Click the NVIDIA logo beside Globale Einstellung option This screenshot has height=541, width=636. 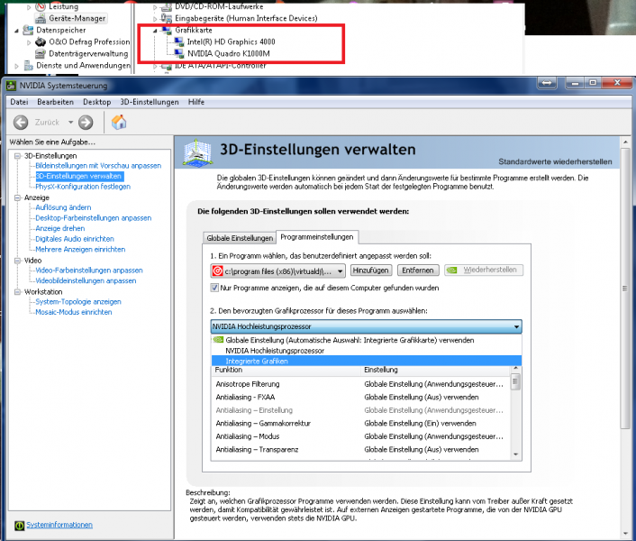[x=218, y=340]
